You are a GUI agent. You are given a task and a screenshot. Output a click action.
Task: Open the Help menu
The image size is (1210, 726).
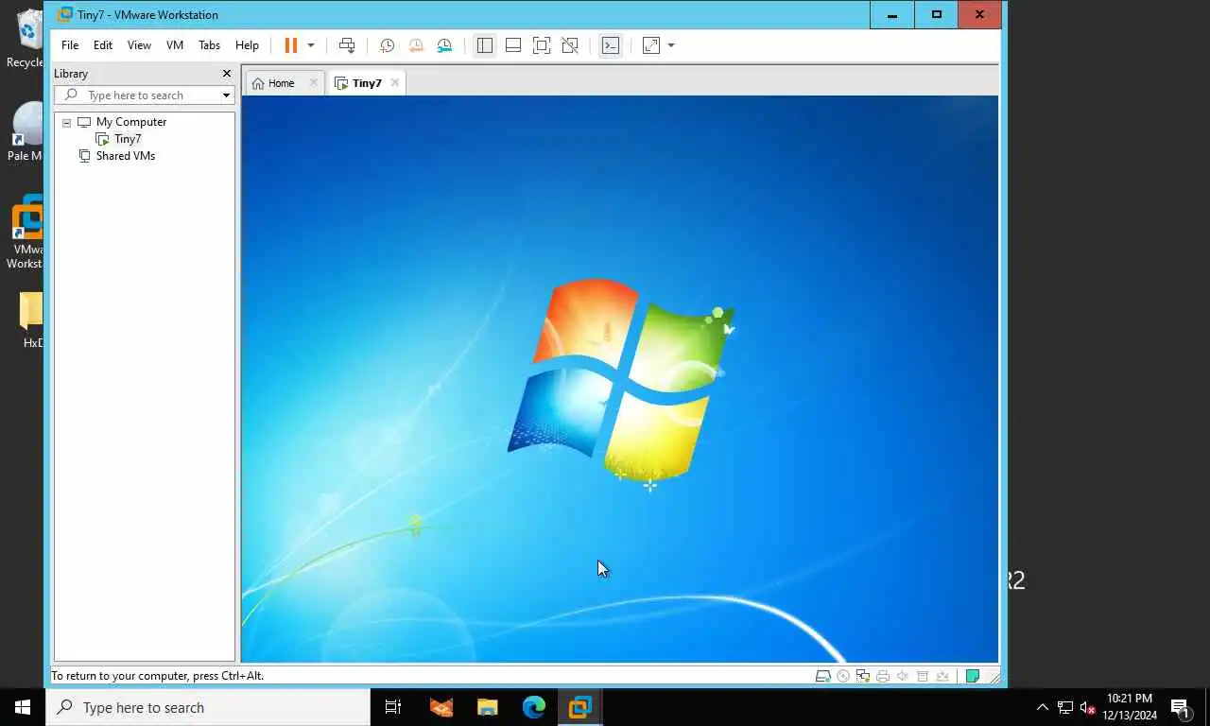pos(247,45)
